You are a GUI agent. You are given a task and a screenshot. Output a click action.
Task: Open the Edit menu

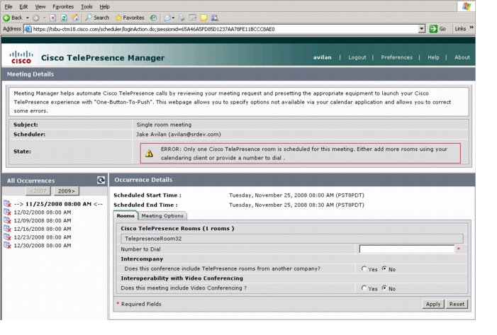coord(23,6)
